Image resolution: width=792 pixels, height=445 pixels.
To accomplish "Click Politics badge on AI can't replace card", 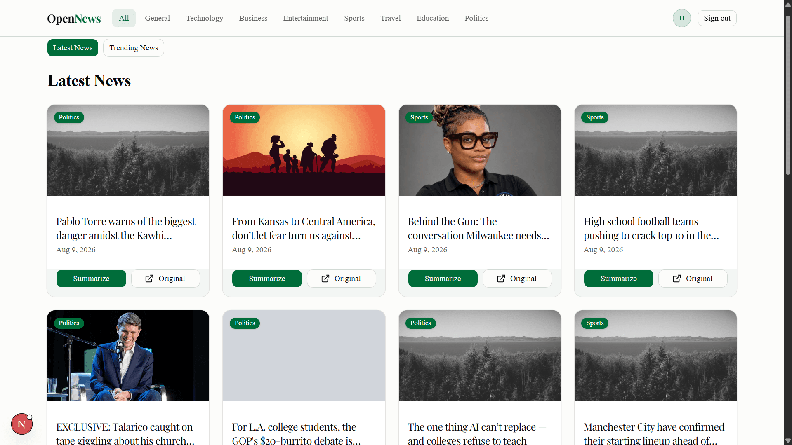I will click(x=421, y=323).
